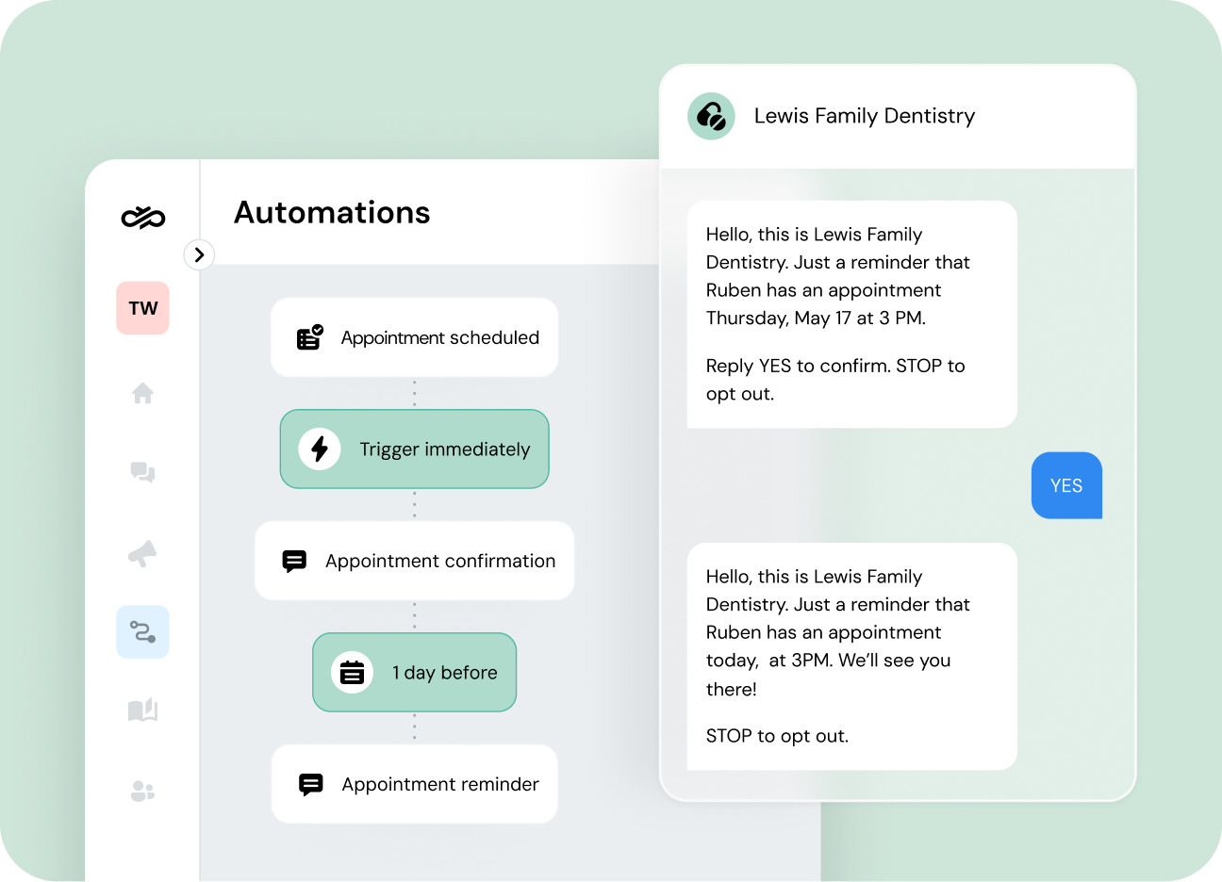Click the lightning bolt on Trigger immediately
The width and height of the screenshot is (1222, 882).
[319, 449]
